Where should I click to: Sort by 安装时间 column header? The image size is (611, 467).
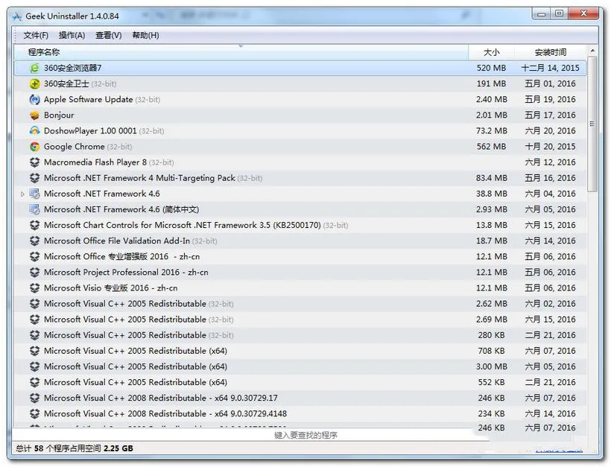(550, 52)
